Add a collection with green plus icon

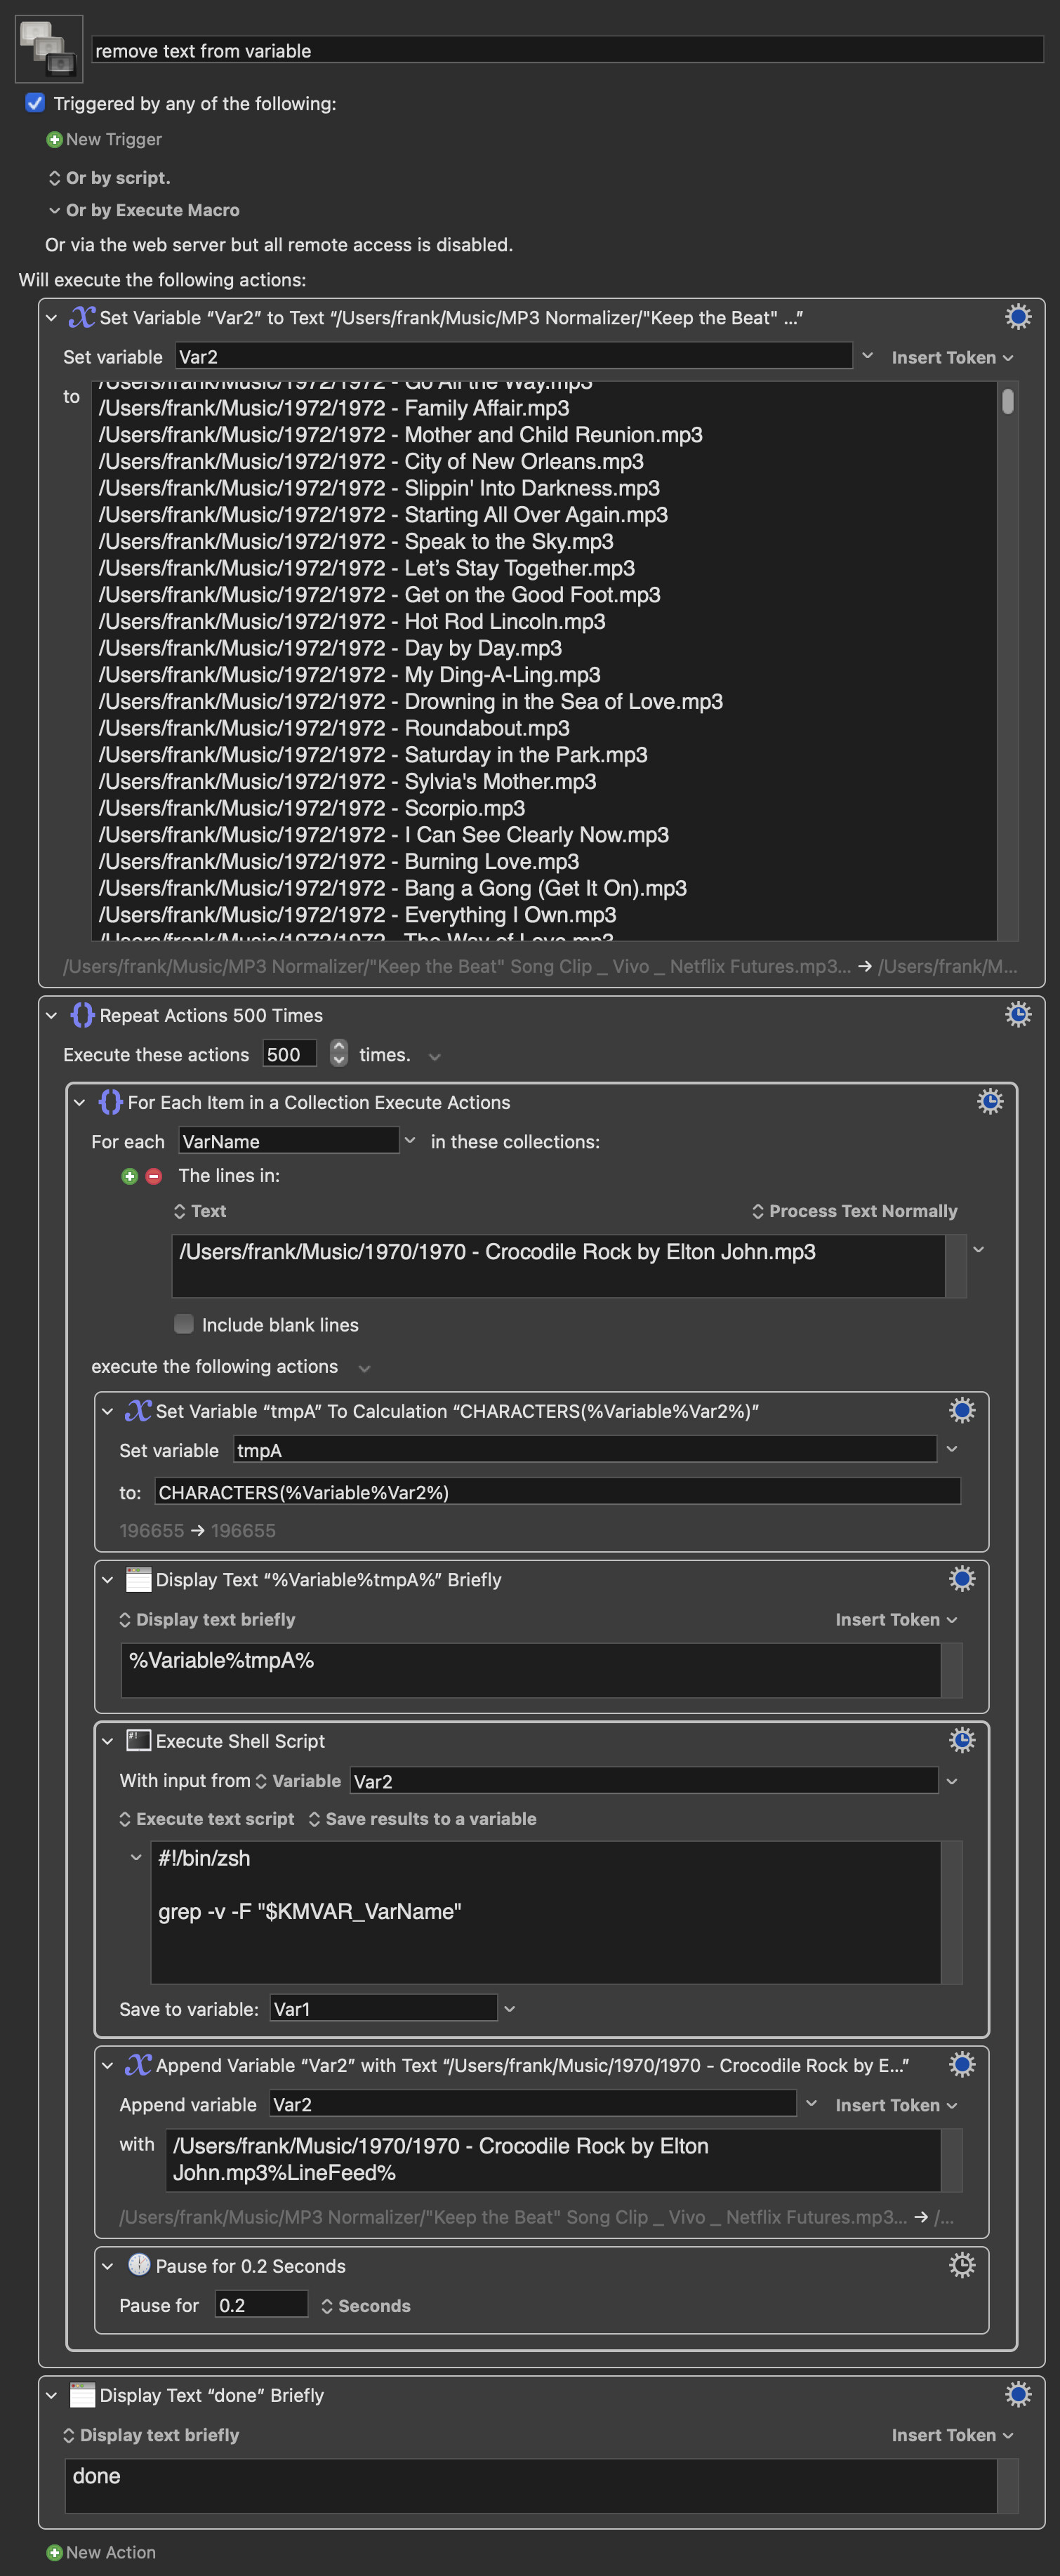click(129, 1176)
